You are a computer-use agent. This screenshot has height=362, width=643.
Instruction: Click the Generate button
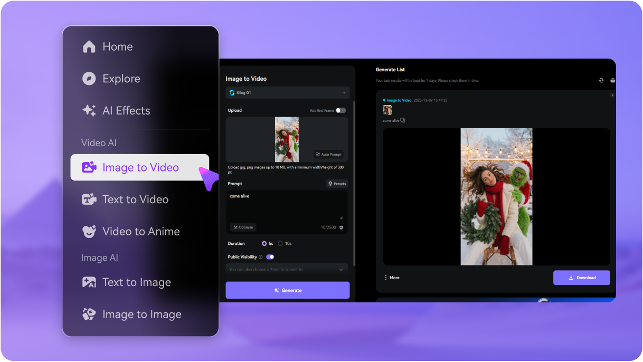tap(287, 290)
